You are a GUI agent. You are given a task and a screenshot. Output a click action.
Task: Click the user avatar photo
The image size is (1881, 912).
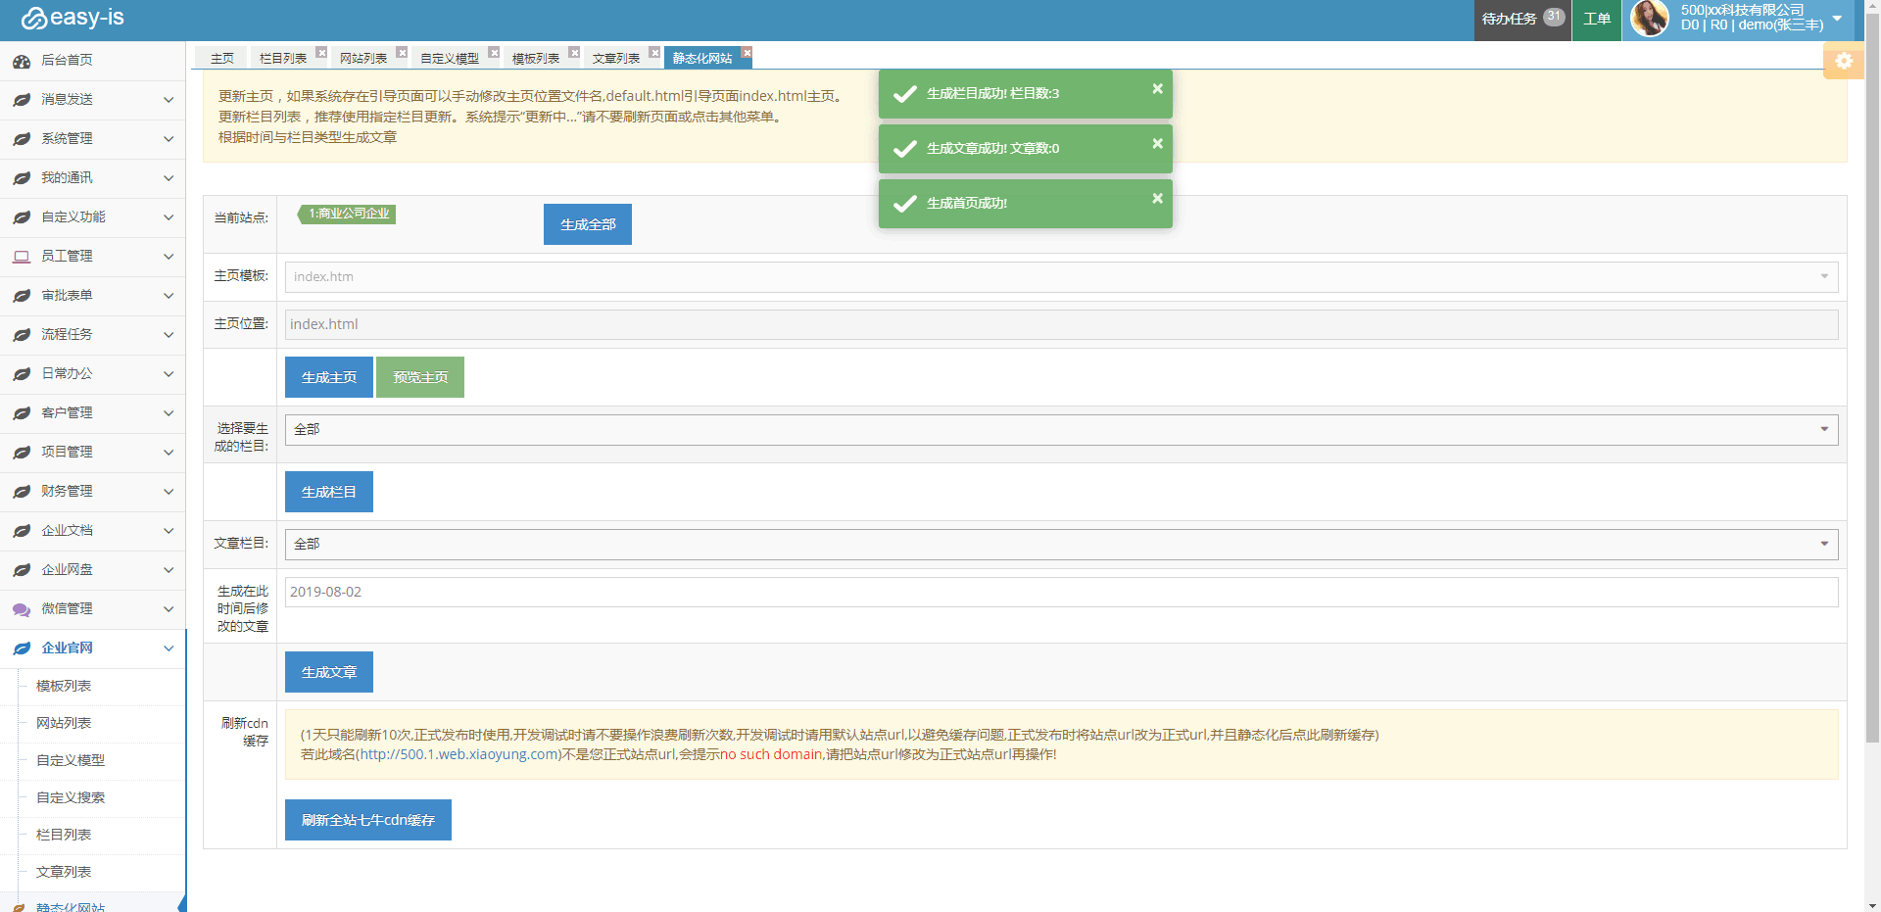(1650, 19)
